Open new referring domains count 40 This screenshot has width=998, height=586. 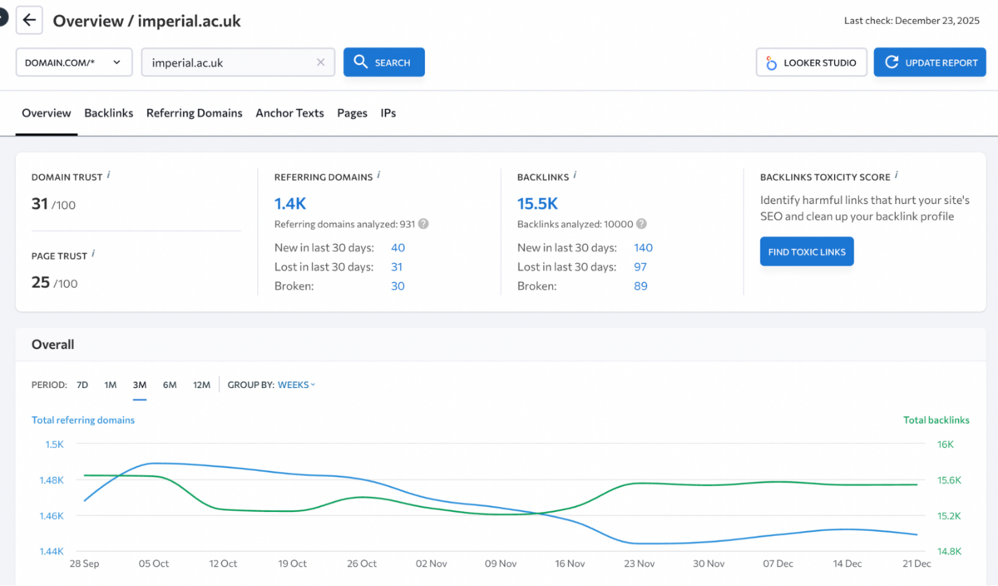click(398, 247)
